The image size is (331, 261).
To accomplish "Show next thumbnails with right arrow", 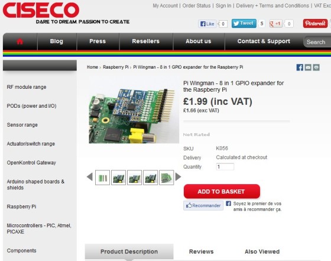I will click(178, 177).
